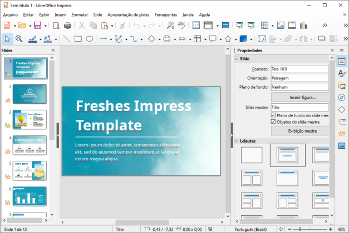Select slide 6 thumbnail with bar chart
The image size is (349, 233).
coord(30,196)
